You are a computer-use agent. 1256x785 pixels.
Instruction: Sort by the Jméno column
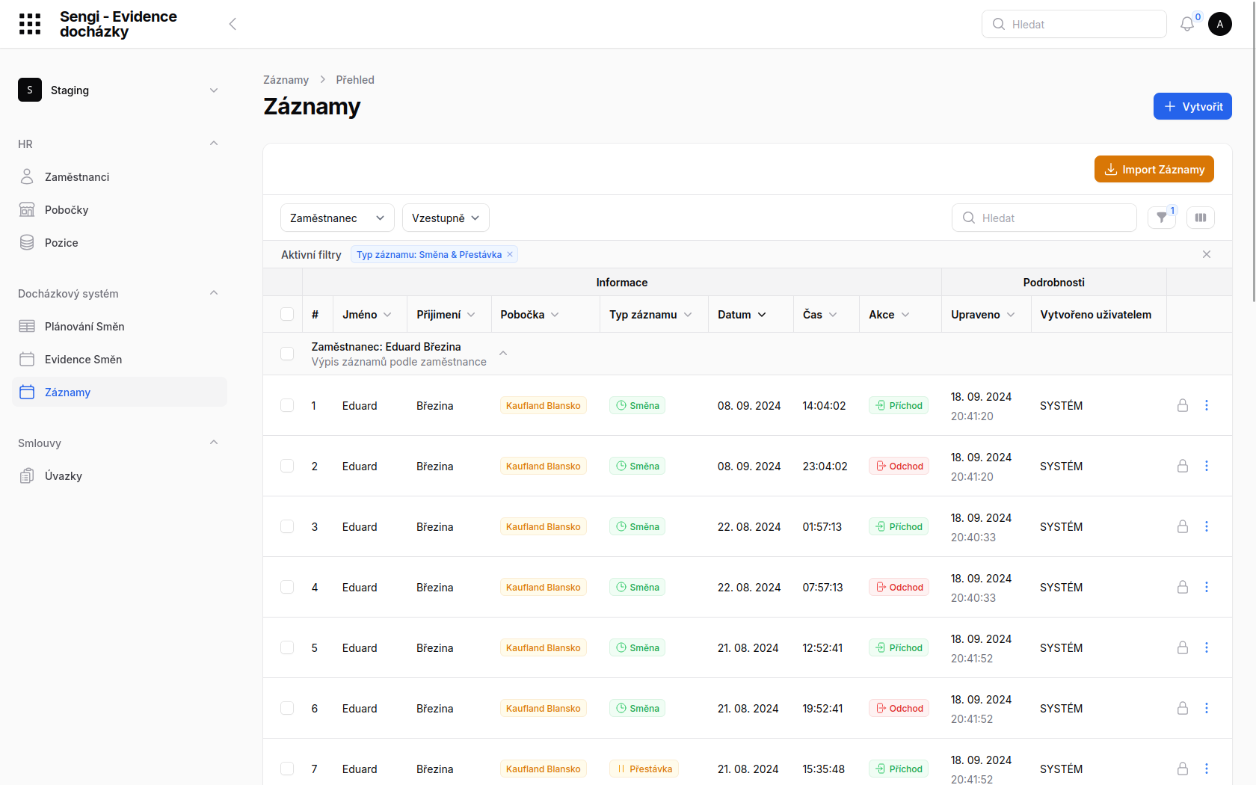click(x=367, y=315)
